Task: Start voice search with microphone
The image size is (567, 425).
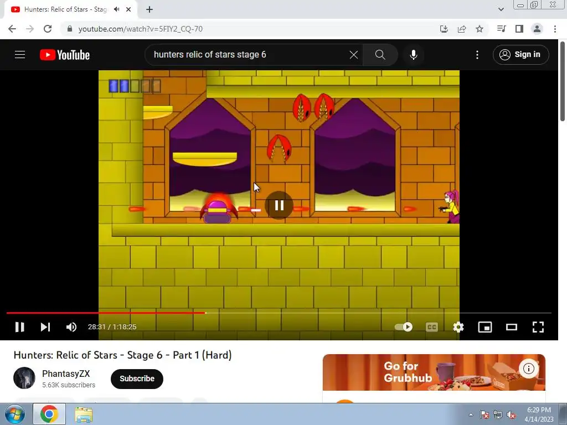Action: (x=413, y=55)
